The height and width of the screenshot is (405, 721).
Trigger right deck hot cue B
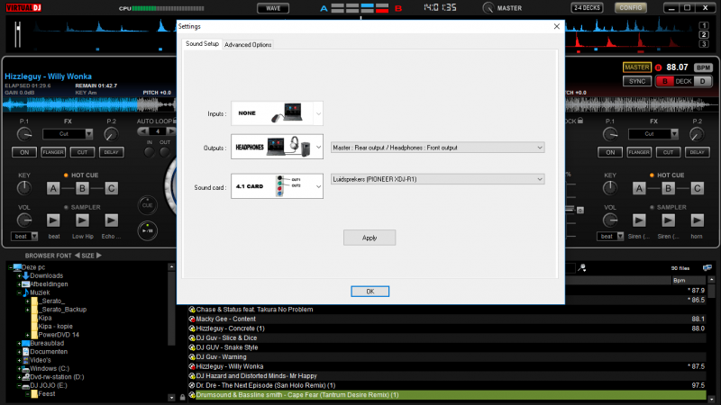pos(668,188)
